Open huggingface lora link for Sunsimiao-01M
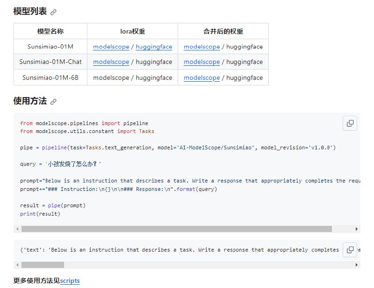 tap(154, 47)
